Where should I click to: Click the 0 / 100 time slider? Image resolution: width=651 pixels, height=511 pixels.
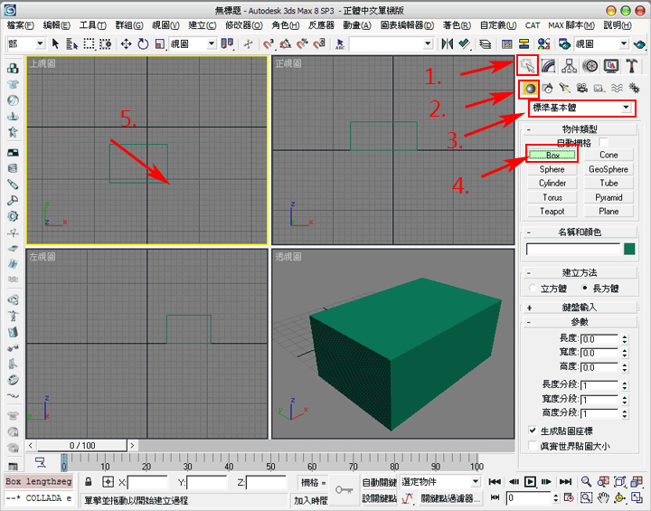coord(82,445)
